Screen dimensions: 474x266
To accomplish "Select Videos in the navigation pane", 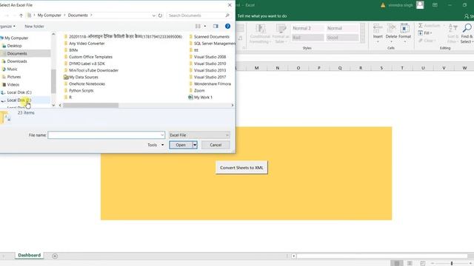I will click(x=13, y=85).
